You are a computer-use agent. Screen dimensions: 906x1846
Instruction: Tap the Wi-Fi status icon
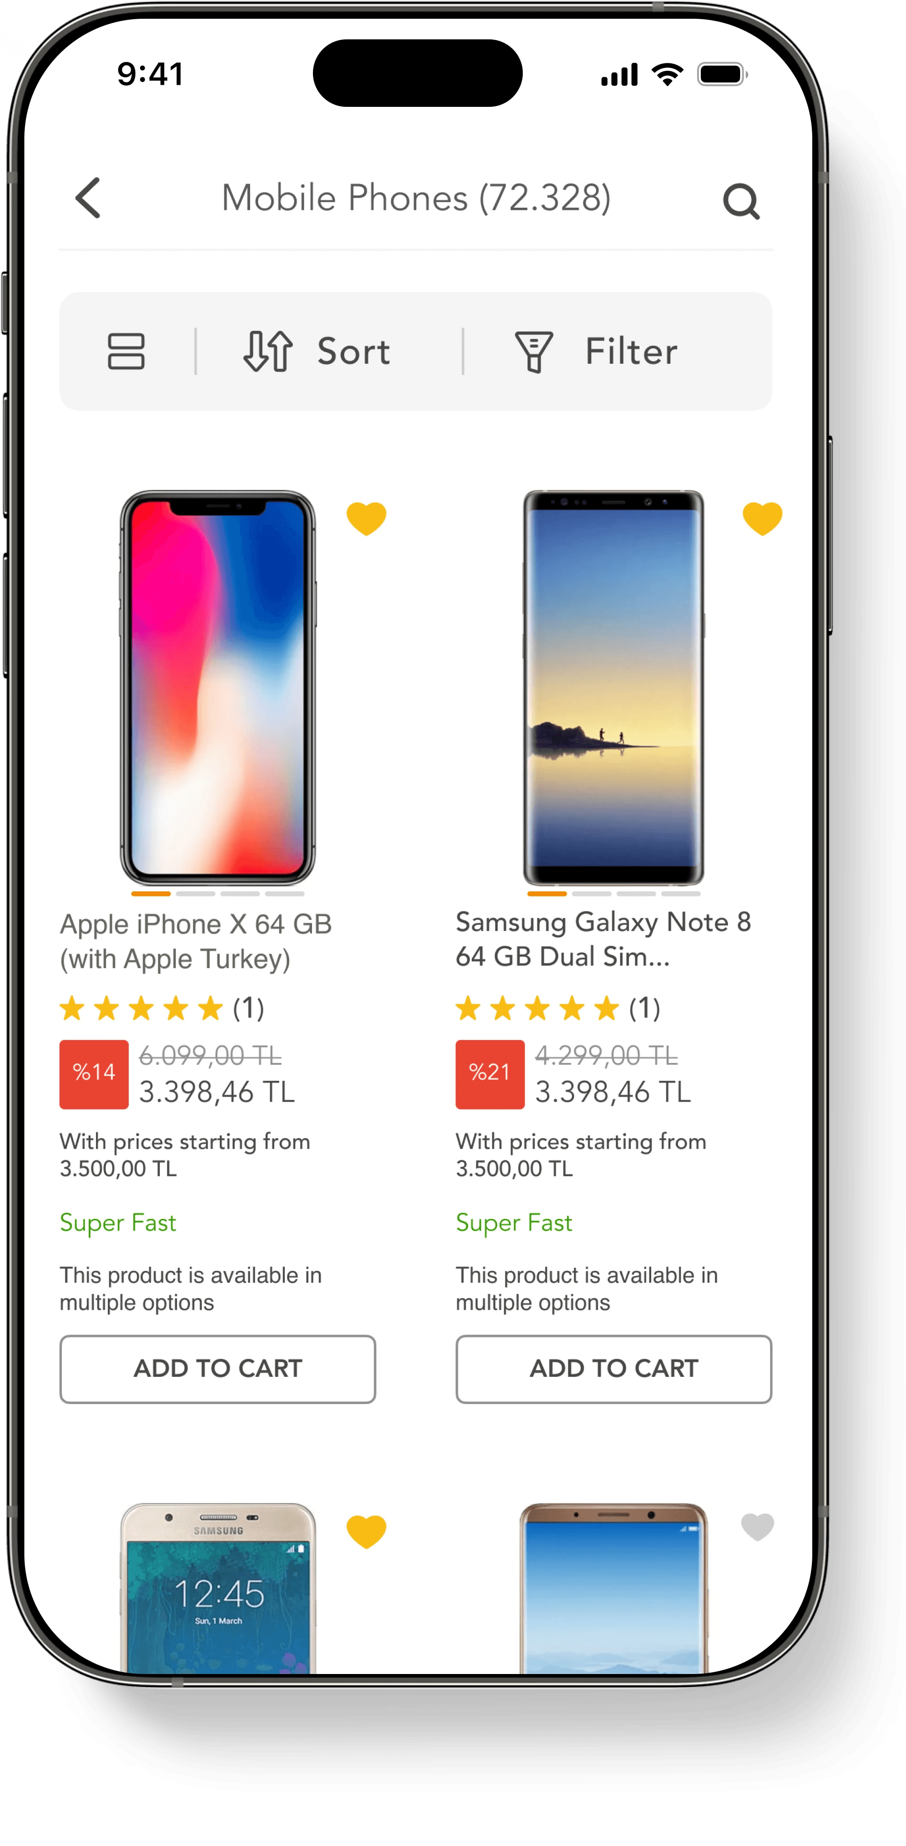point(667,74)
